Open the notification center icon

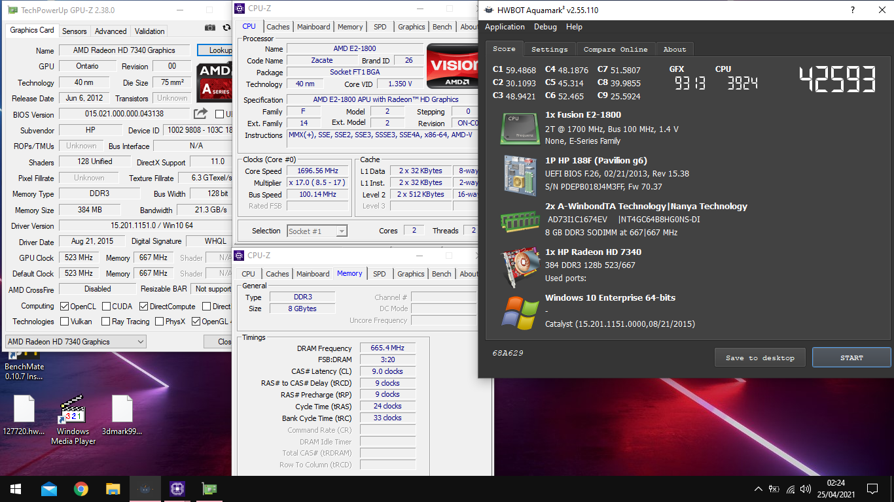click(x=872, y=489)
